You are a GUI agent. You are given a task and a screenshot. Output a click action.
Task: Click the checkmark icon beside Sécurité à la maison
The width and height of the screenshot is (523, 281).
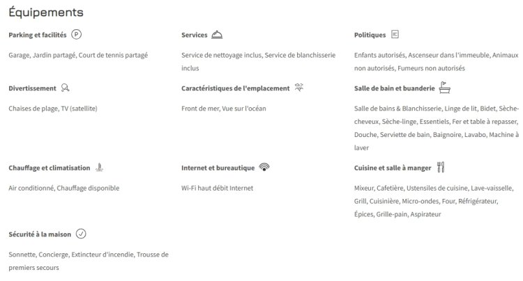(81, 234)
